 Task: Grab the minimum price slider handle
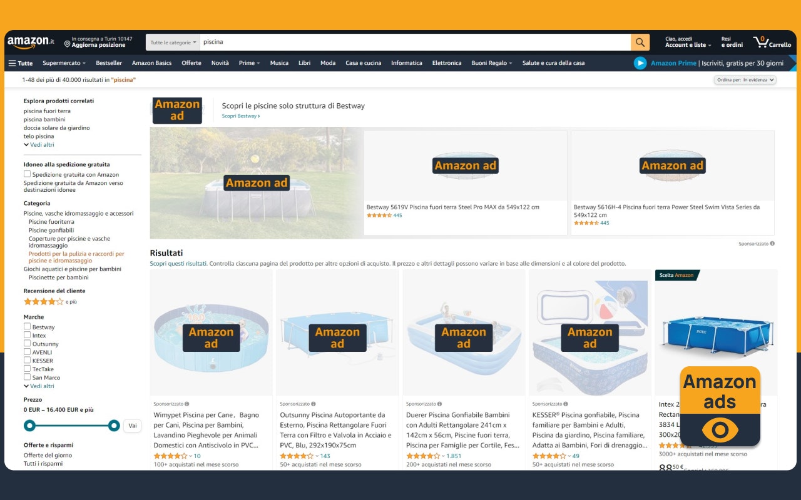point(29,426)
